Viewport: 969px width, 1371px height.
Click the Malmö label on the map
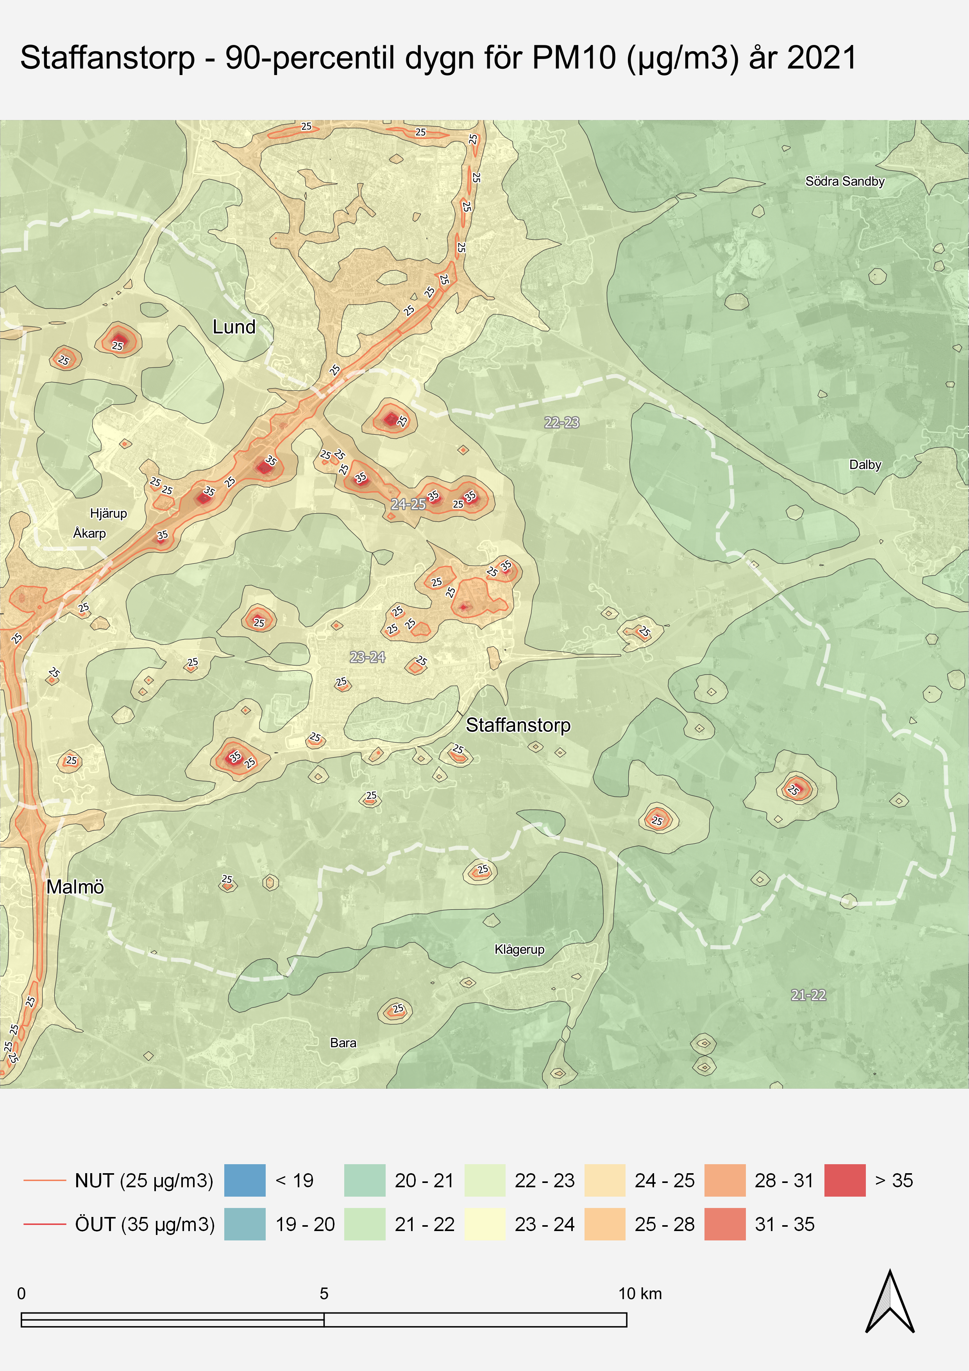click(75, 887)
